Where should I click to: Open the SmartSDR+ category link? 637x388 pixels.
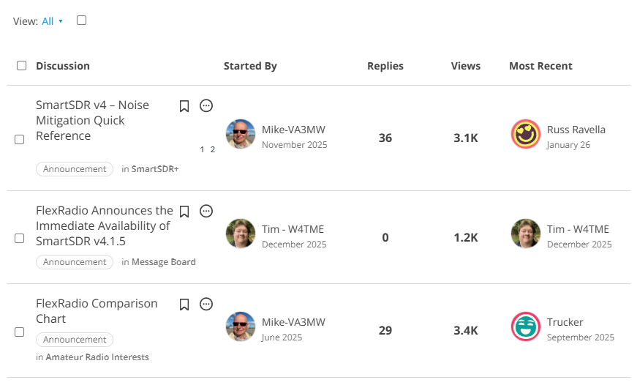(155, 169)
